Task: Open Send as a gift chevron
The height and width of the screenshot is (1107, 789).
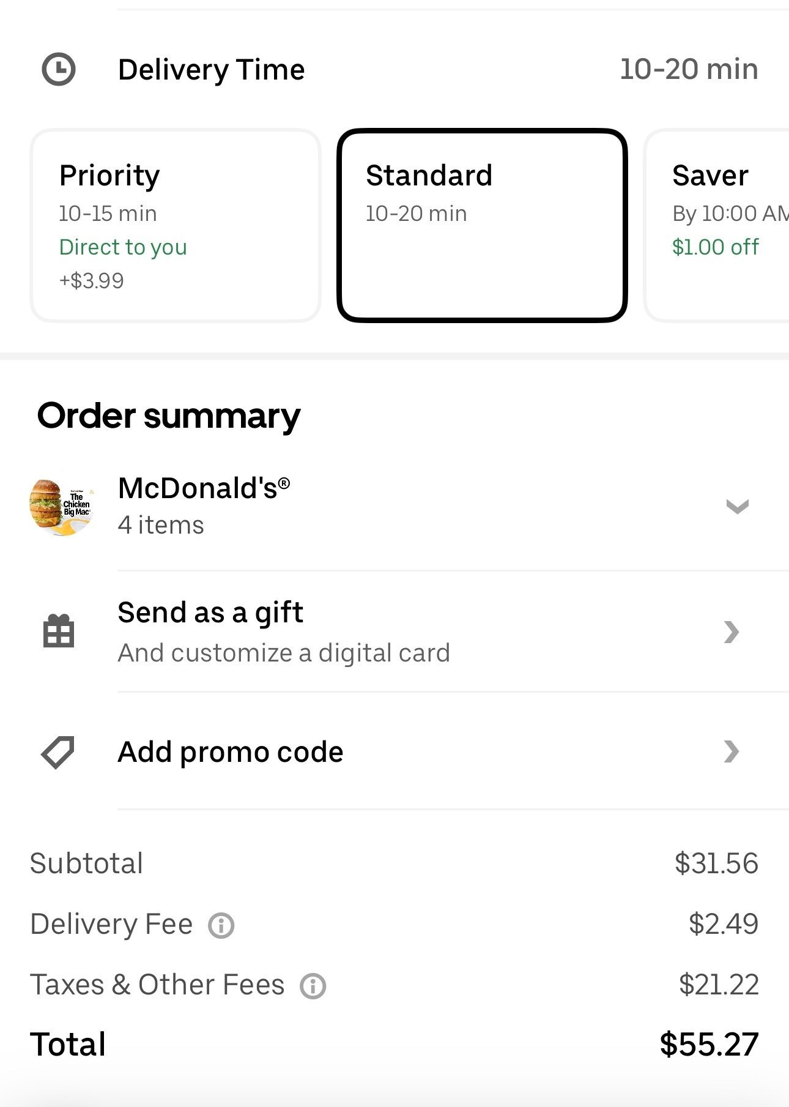Action: click(732, 632)
